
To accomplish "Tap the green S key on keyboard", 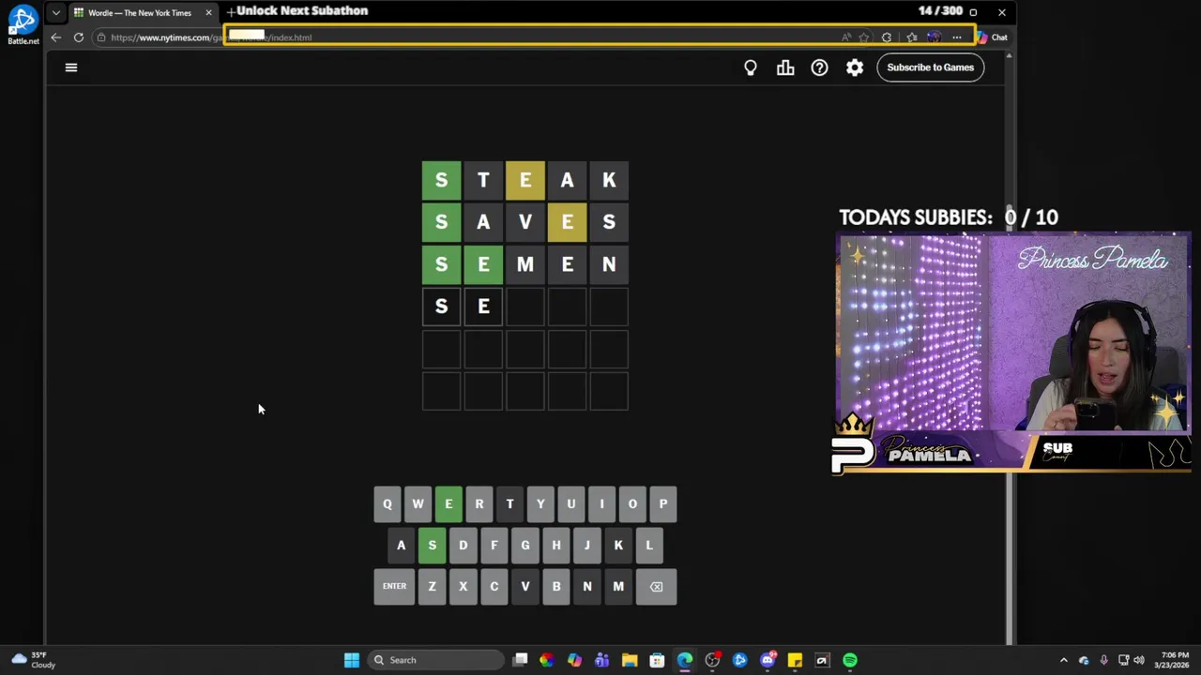I will (433, 546).
